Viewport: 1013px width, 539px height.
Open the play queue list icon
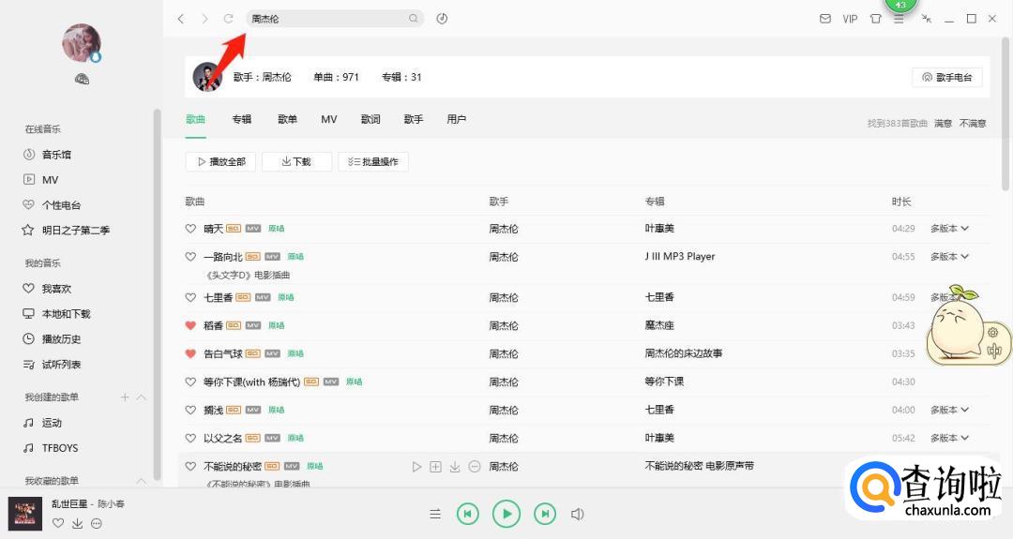click(x=435, y=515)
